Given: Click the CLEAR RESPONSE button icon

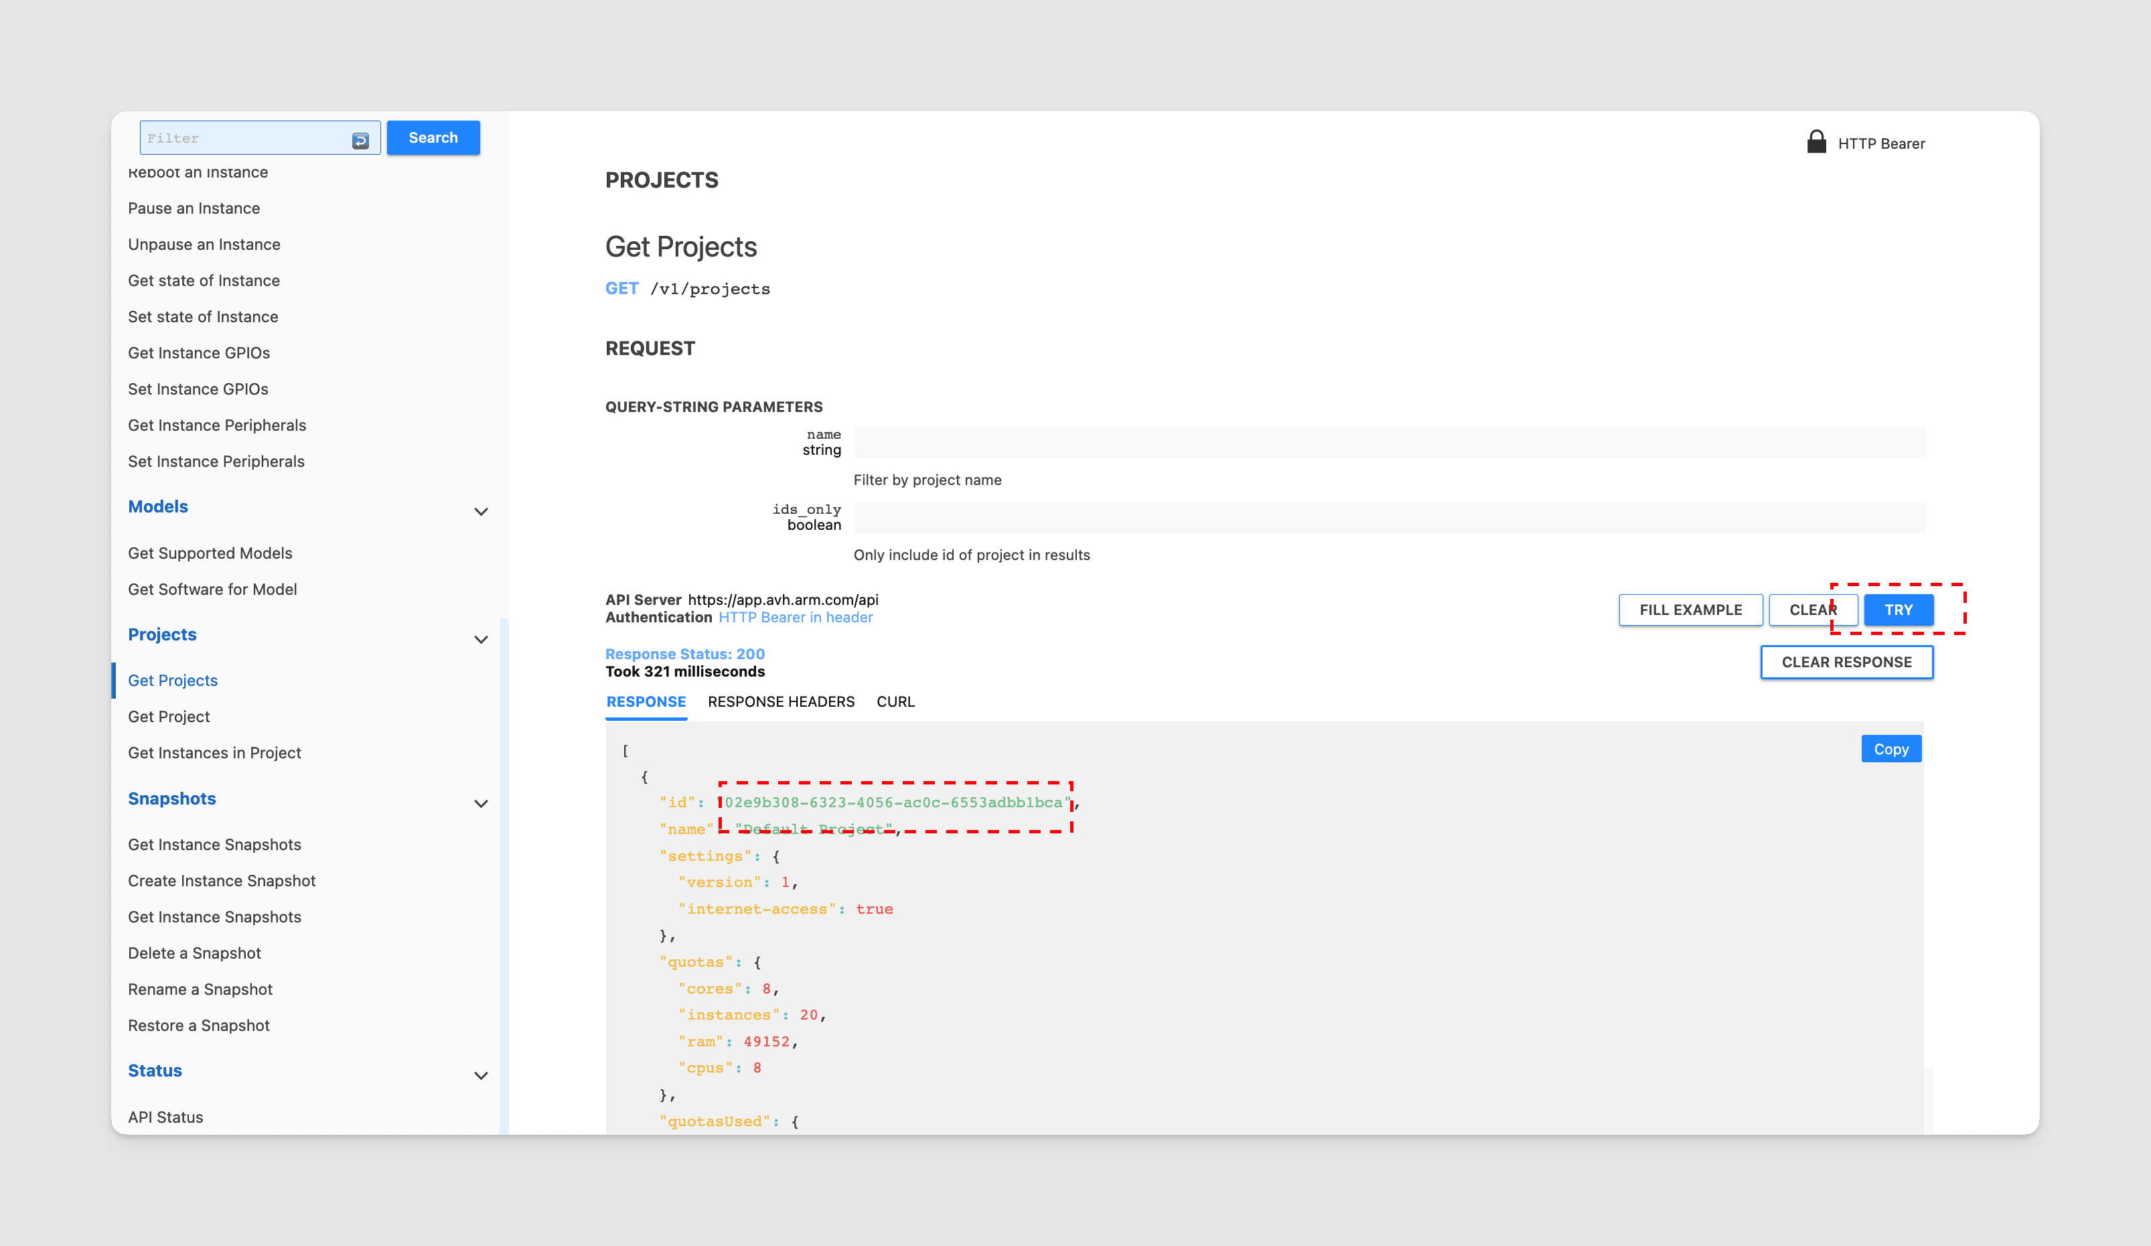Looking at the screenshot, I should (1846, 662).
